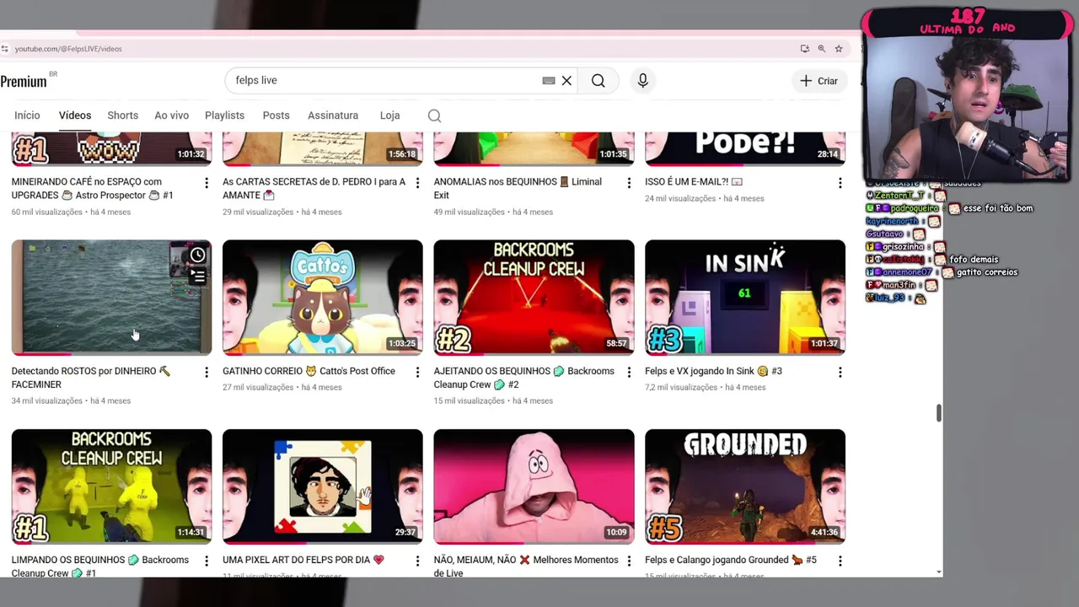Click the Criar button

click(x=819, y=81)
